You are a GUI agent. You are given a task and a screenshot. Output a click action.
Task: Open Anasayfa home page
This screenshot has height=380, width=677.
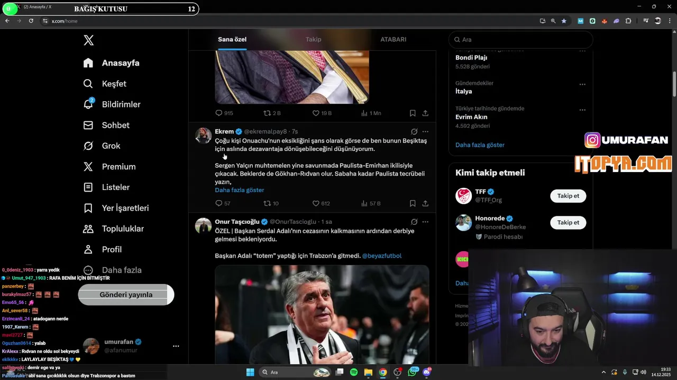[112, 63]
